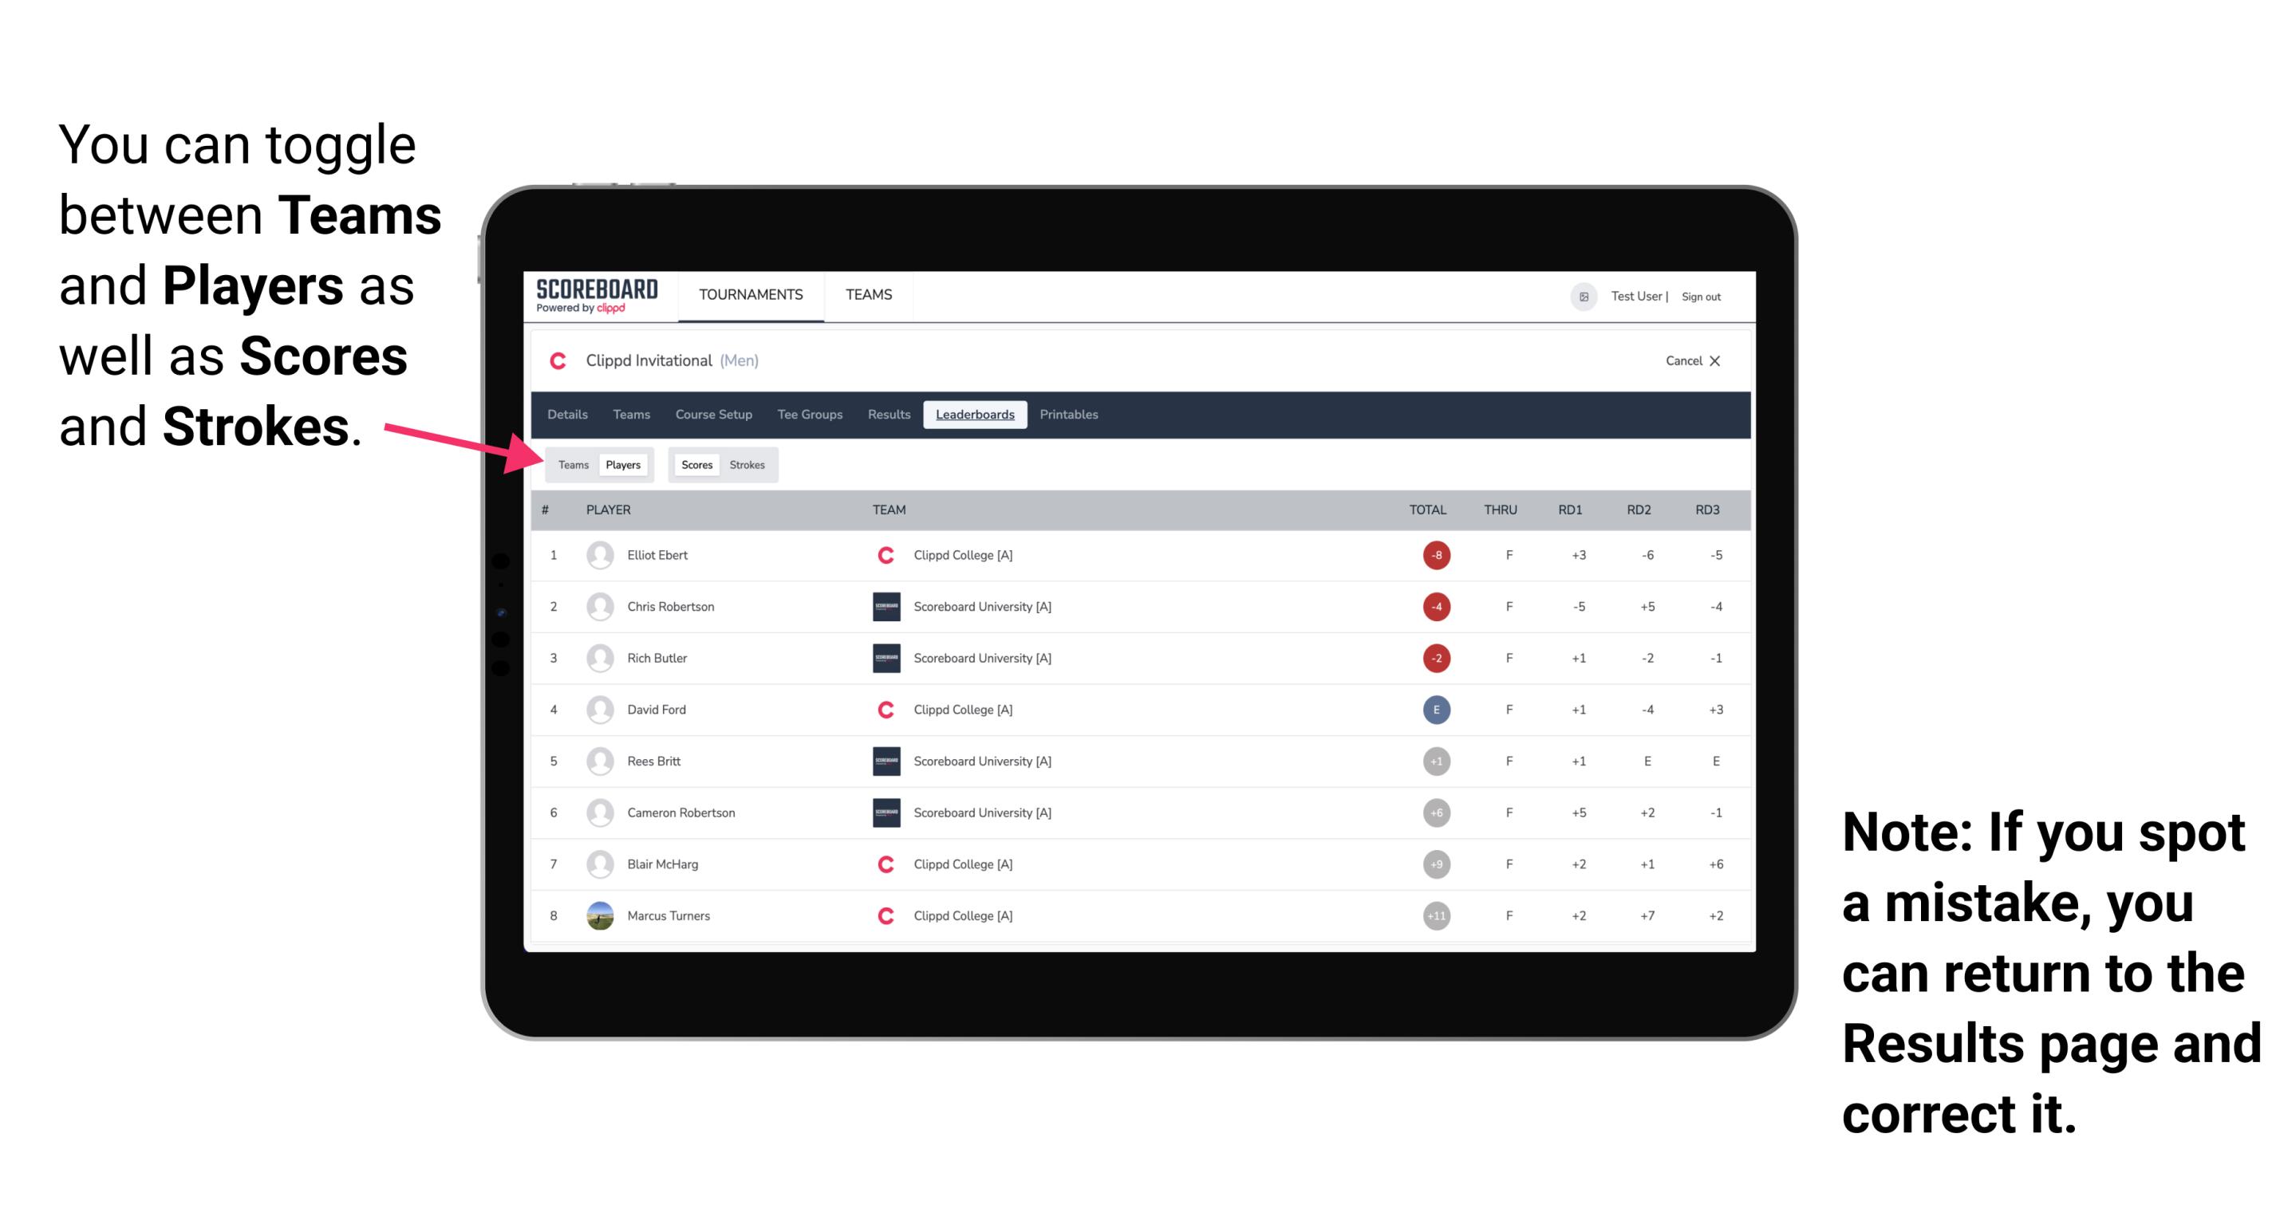Toggle to the Strokes display mode
Viewport: 2276px width, 1224px height.
click(746, 464)
